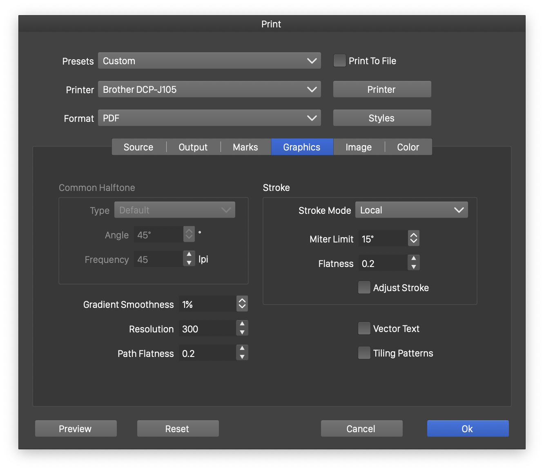544x471 pixels.
Task: Switch to the Output tab
Action: coord(193,147)
